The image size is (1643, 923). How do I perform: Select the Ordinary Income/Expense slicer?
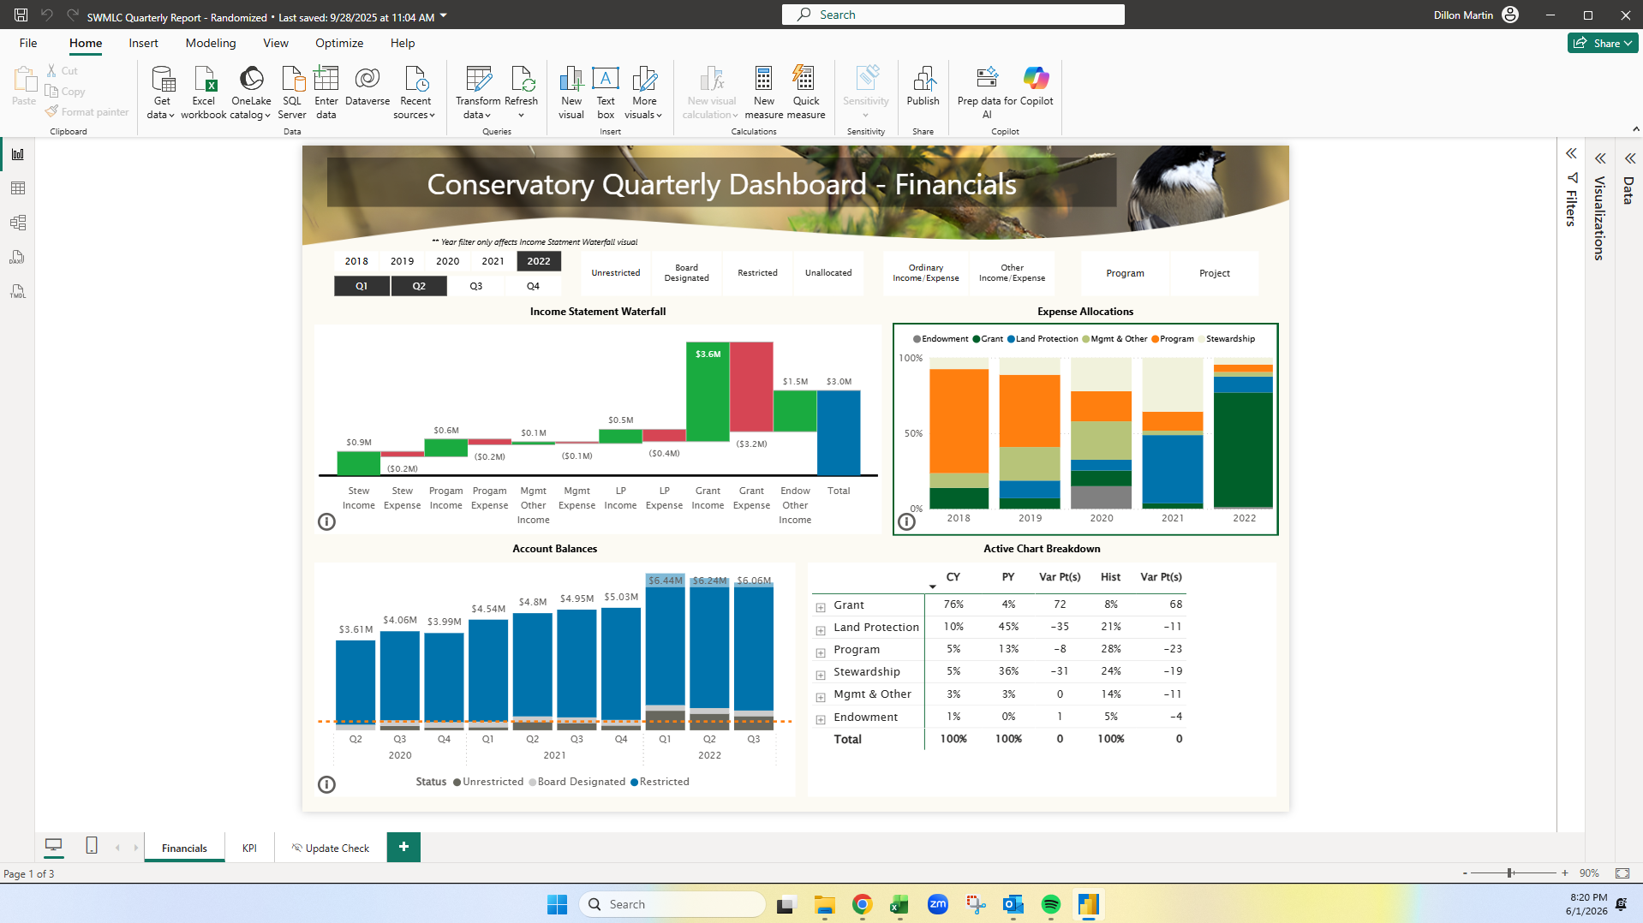coord(926,273)
